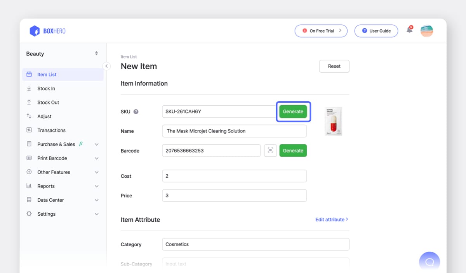Click the Data Center icon
The width and height of the screenshot is (466, 273).
[29, 200]
